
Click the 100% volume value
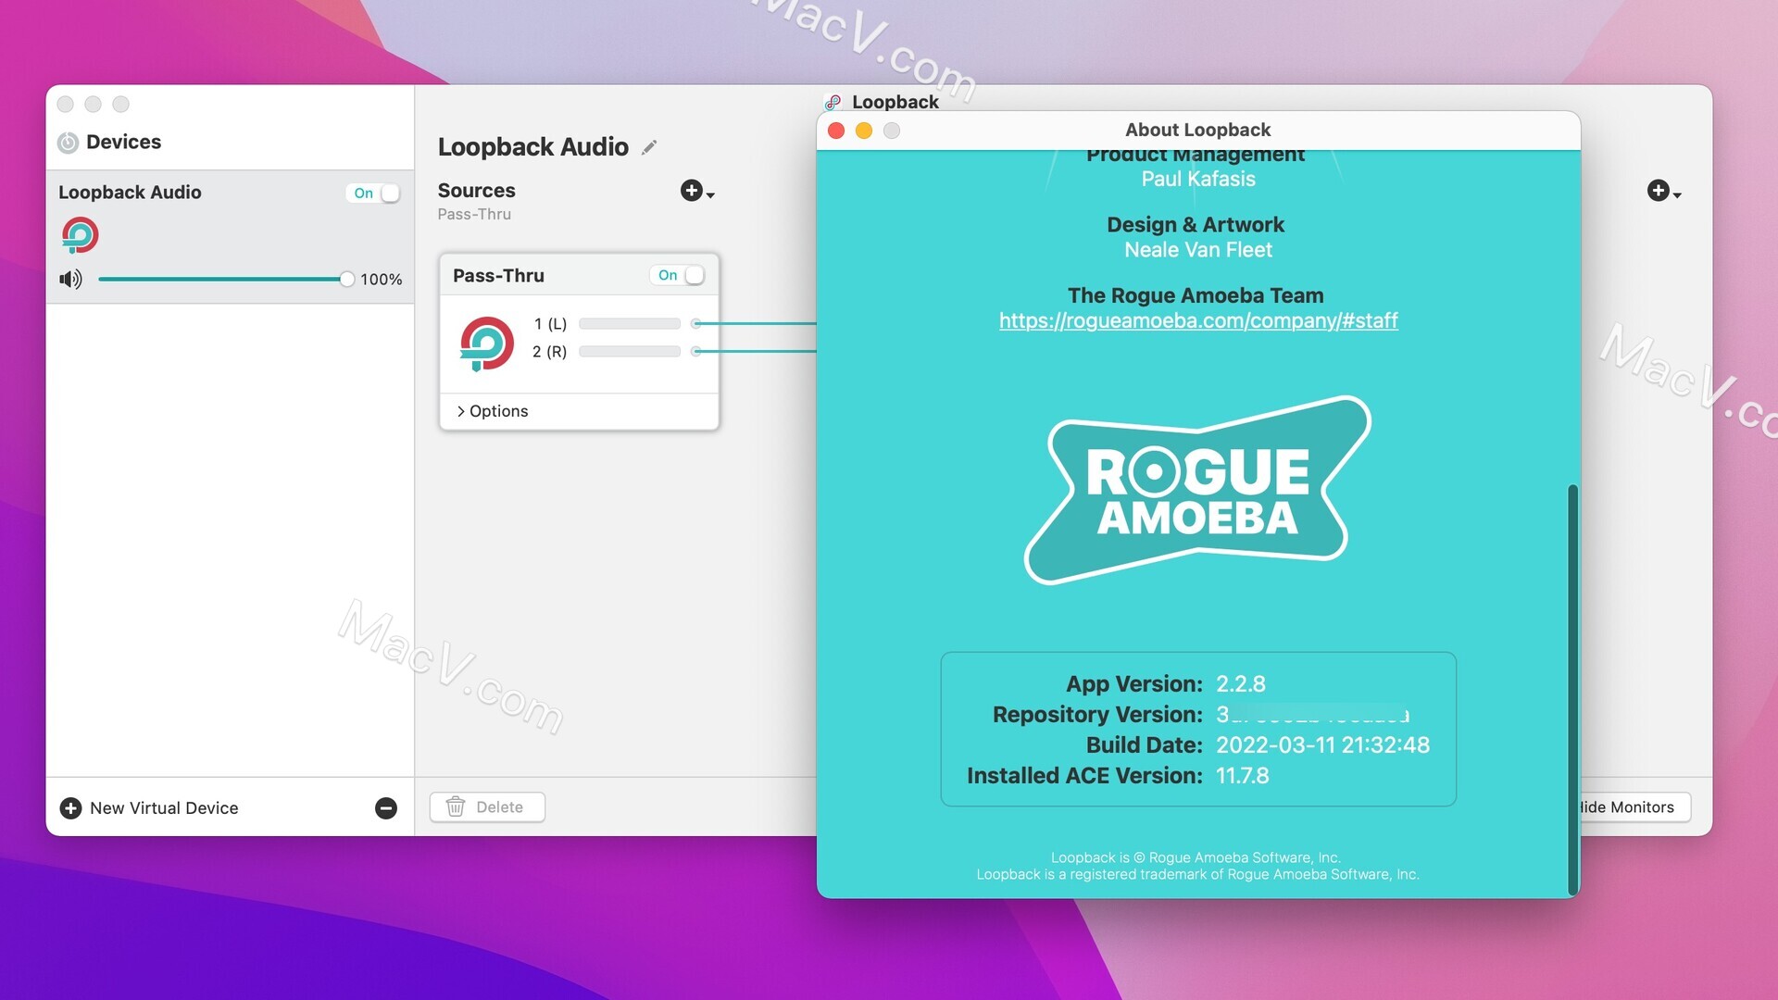(381, 280)
